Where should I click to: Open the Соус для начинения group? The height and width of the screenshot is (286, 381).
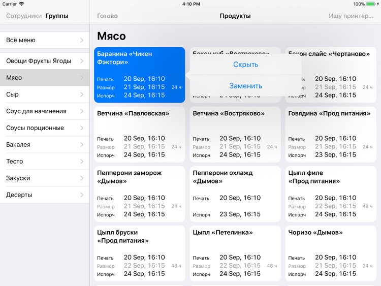45,111
